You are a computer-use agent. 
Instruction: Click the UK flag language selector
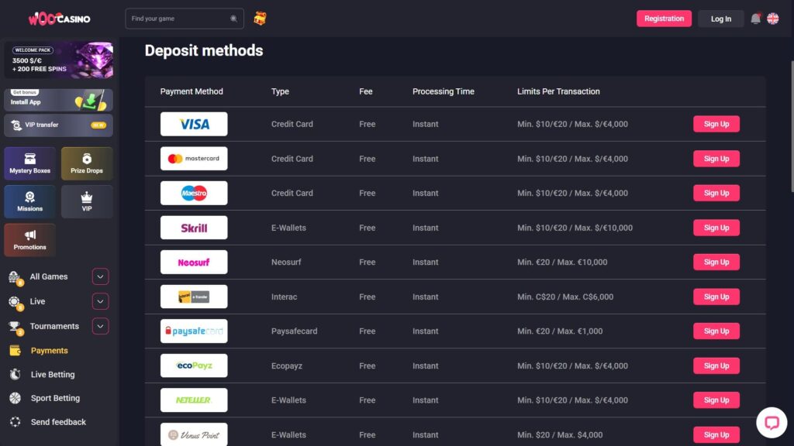tap(773, 19)
